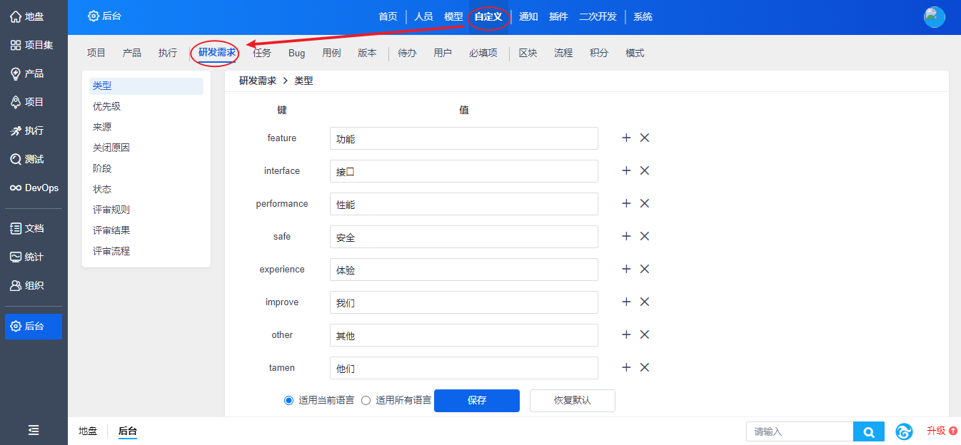The width and height of the screenshot is (961, 445).
Task: Select 适用当前语言 radio button
Action: (289, 401)
